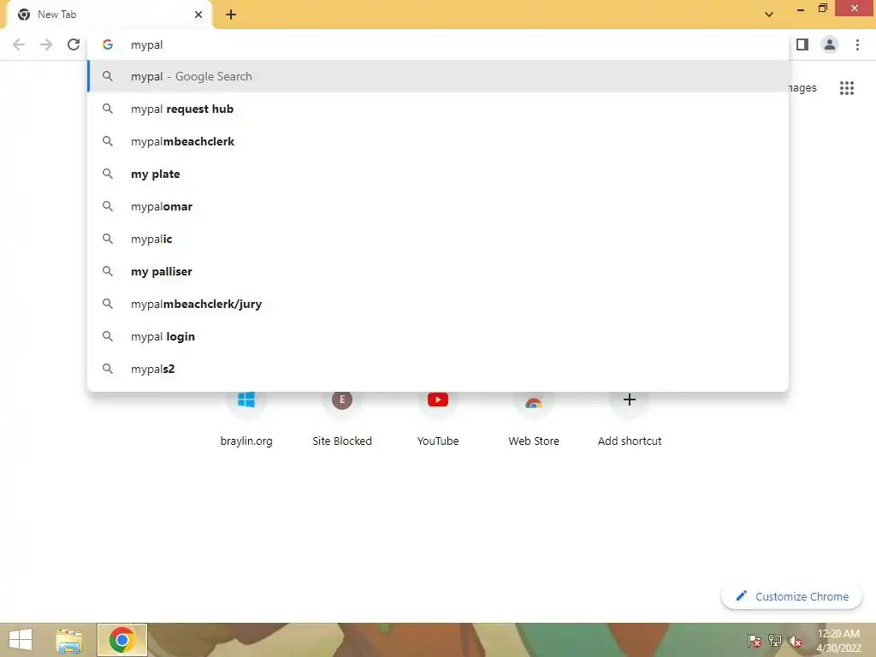The width and height of the screenshot is (876, 657).
Task: Select 'mypal - Google Search' suggestion
Action: (438, 76)
